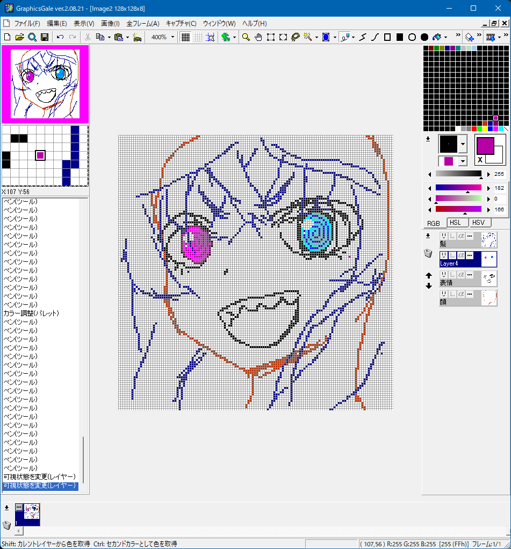Toggle visibility of the 表情 layer
511x549 pixels.
tap(444, 275)
